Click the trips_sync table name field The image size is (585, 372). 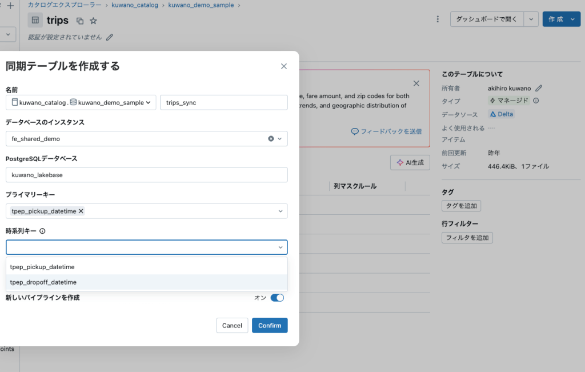click(223, 103)
